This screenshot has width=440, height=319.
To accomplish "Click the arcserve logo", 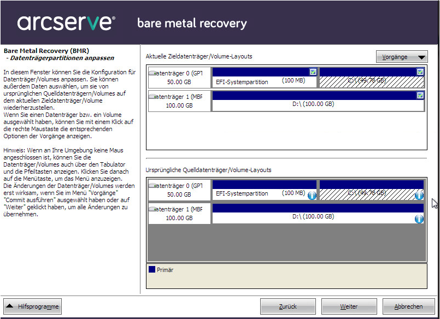I will click(x=66, y=23).
